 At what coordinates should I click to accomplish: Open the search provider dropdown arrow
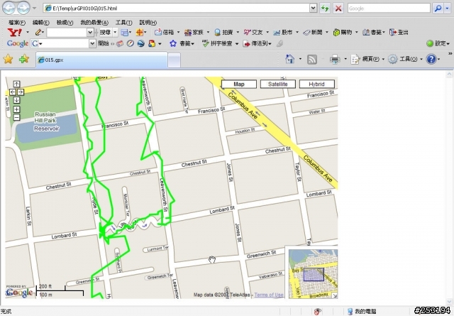pos(448,9)
